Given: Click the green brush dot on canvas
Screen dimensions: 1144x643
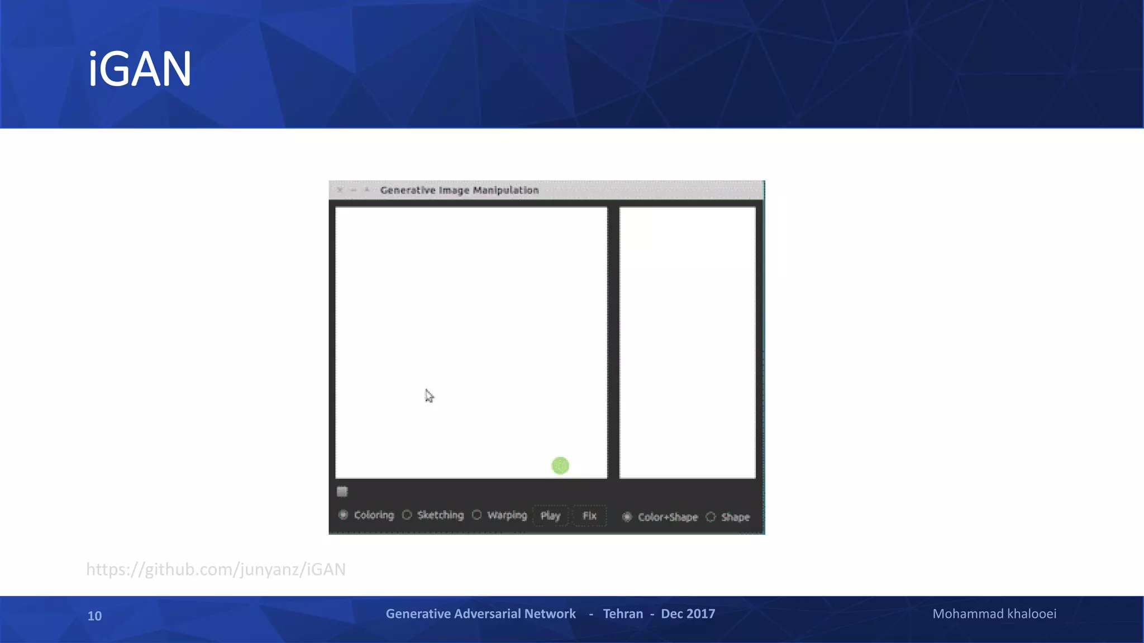Looking at the screenshot, I should (560, 466).
